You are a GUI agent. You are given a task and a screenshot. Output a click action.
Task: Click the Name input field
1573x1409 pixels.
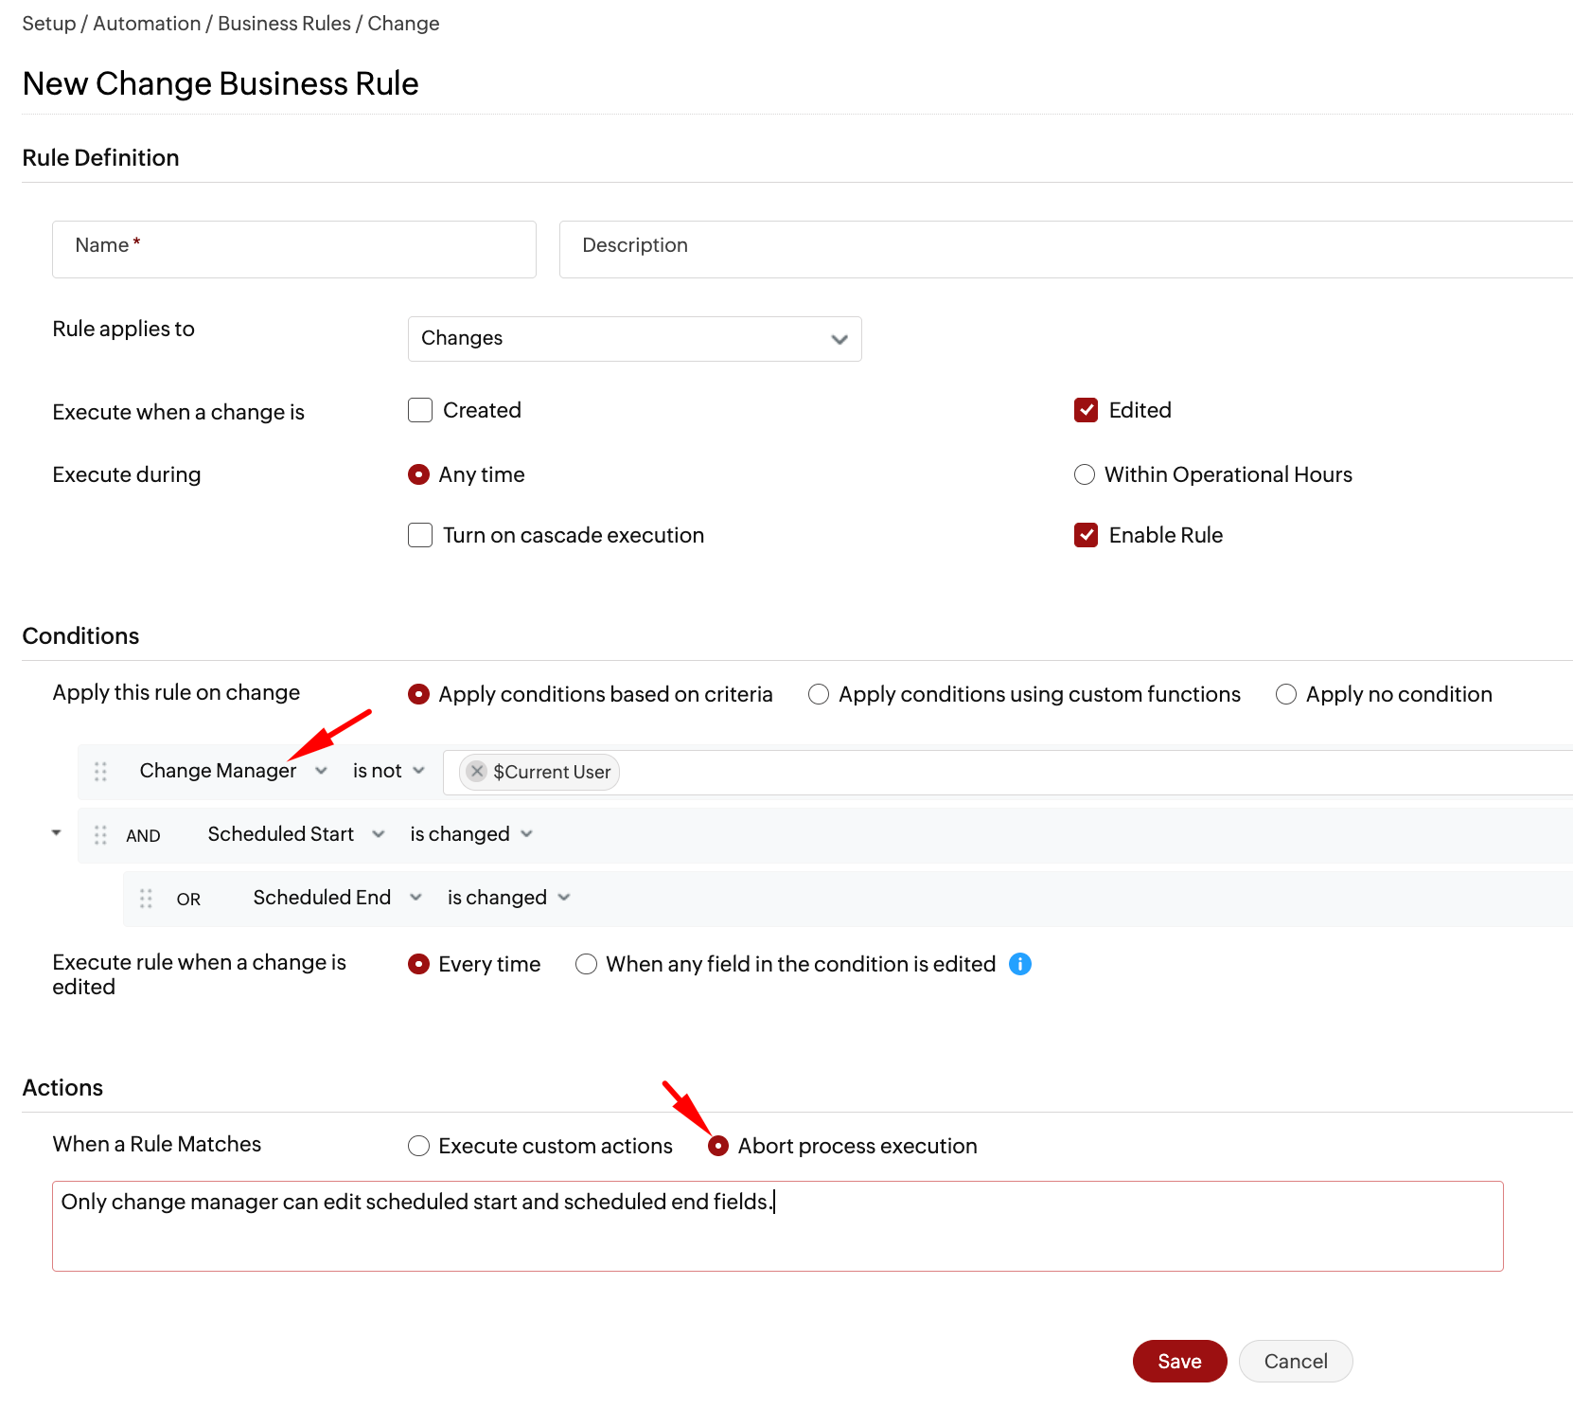pos(293,249)
